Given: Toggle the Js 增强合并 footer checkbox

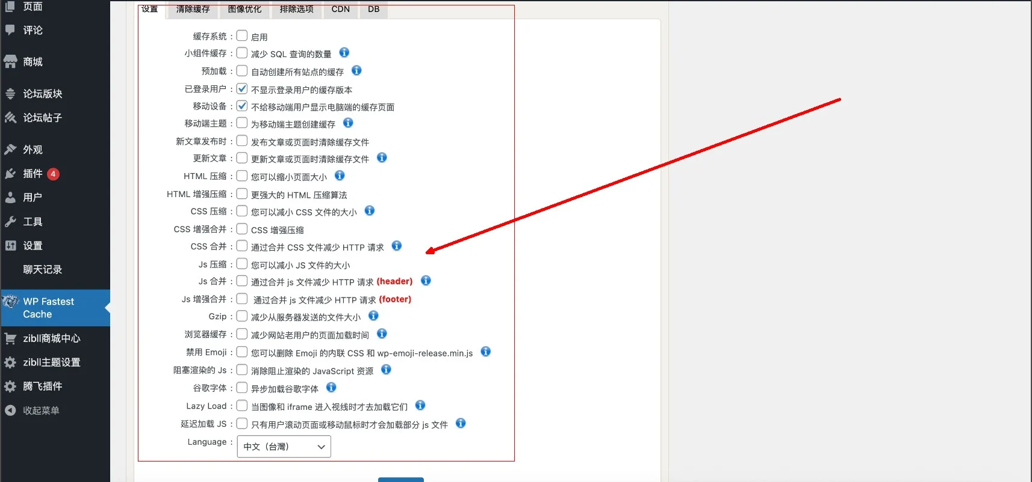Looking at the screenshot, I should (x=242, y=299).
